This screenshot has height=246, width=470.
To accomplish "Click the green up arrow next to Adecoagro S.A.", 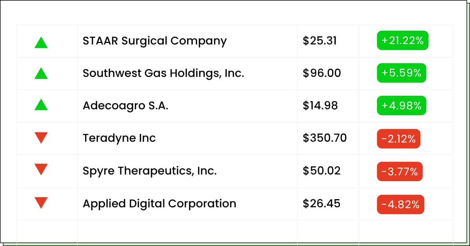I will point(41,105).
